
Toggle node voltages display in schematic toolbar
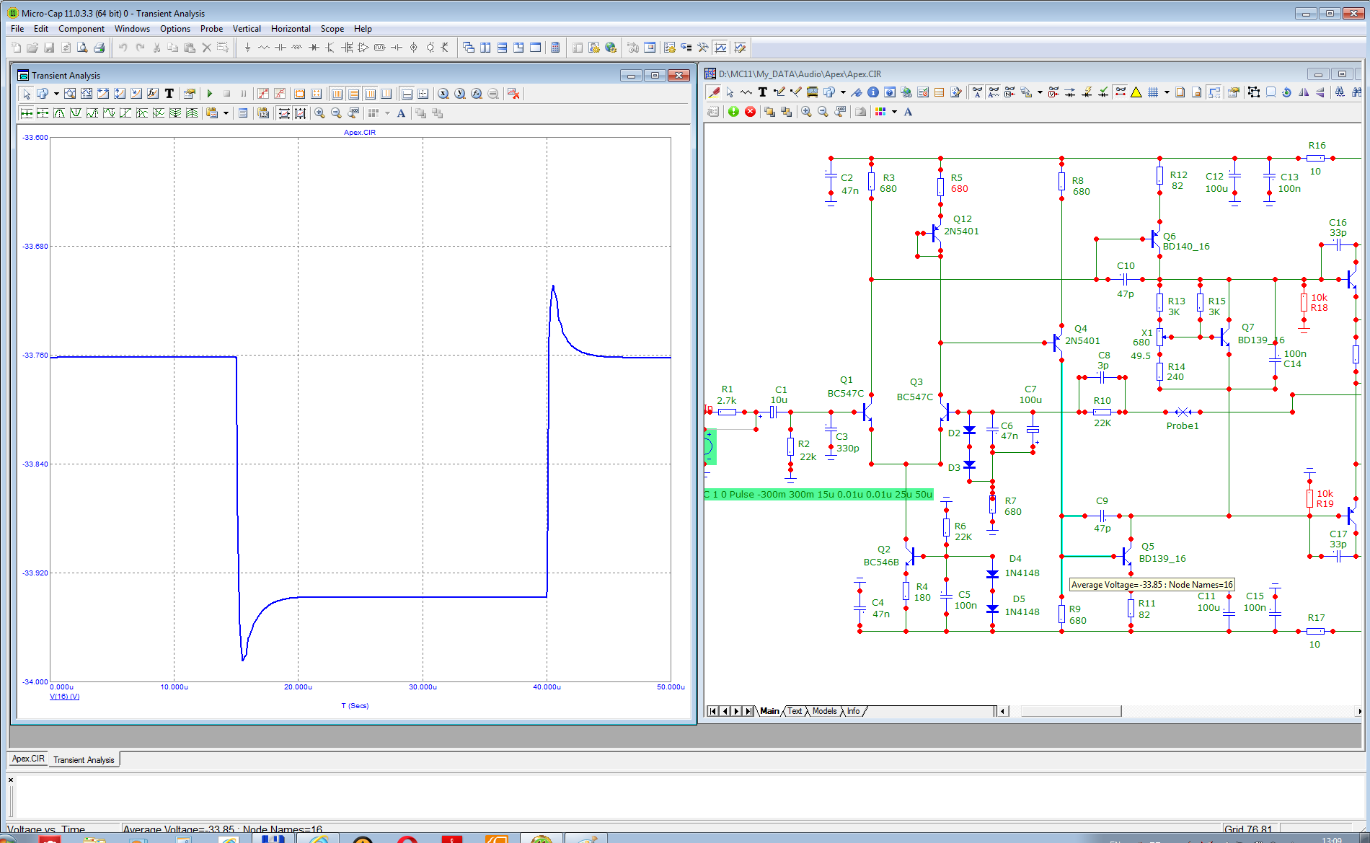pyautogui.click(x=1053, y=92)
